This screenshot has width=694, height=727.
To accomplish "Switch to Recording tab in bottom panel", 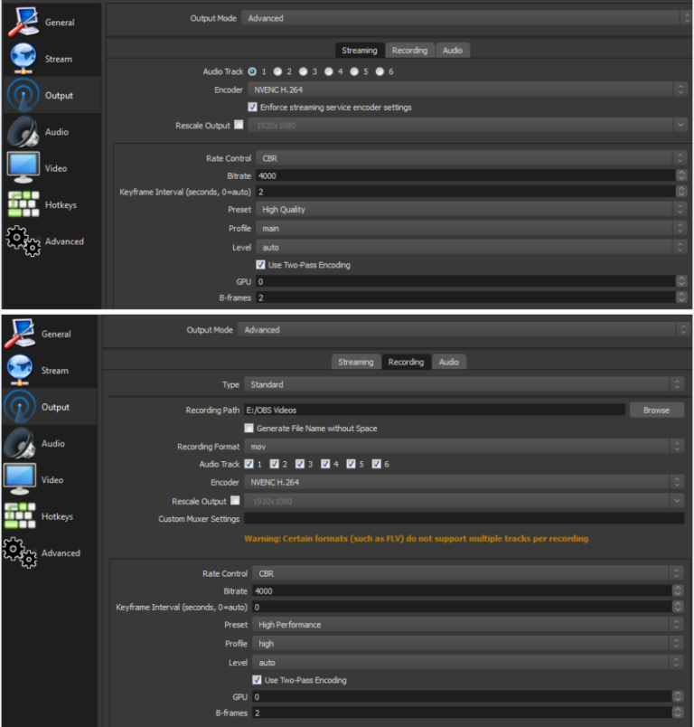I will pos(406,362).
